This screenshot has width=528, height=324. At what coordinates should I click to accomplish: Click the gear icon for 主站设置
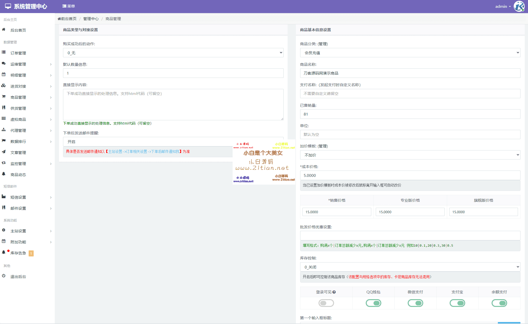[x=4, y=230]
